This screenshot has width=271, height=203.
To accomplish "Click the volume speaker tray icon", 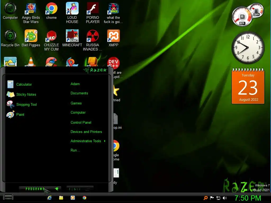I will [225, 198].
